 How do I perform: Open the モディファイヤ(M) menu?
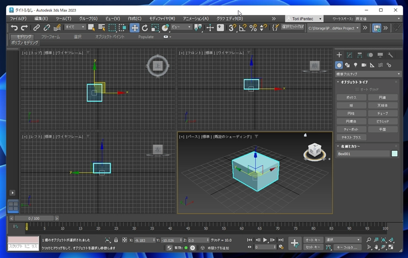click(162, 18)
